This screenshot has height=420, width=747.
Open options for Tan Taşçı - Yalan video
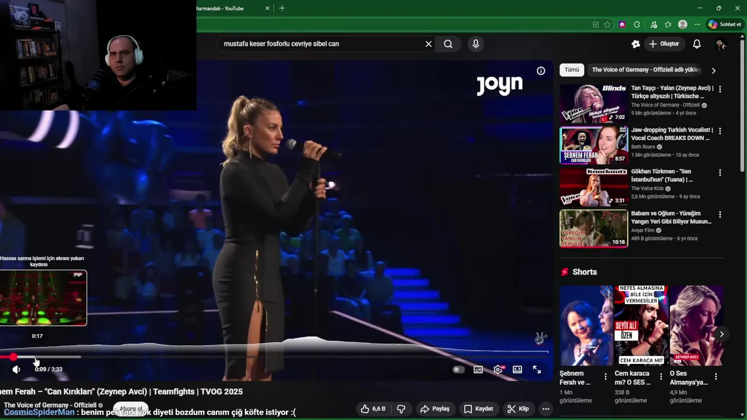point(720,89)
